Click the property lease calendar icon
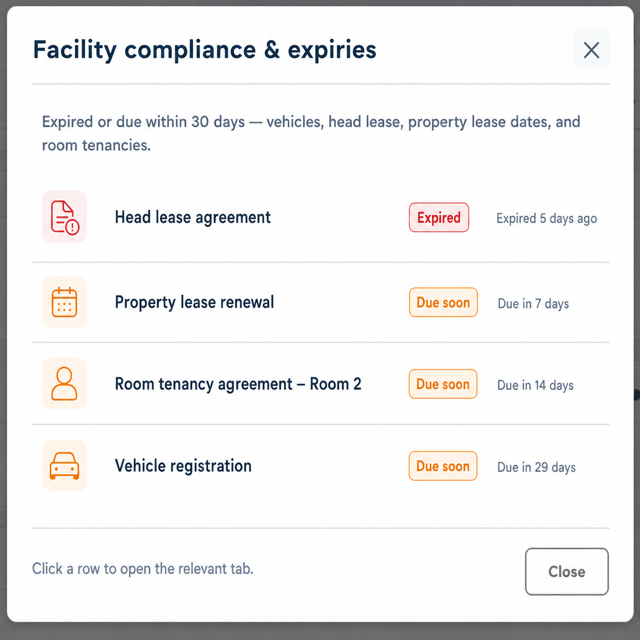 pos(64,302)
